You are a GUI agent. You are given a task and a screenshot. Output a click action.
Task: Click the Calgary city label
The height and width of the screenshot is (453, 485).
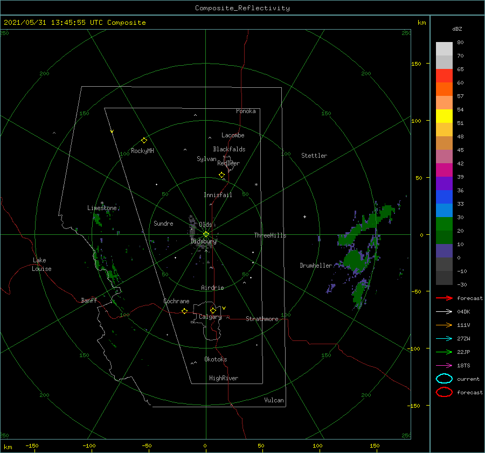(210, 317)
